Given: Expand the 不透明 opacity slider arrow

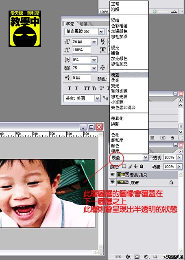Looking at the screenshot, I should point(179,157).
